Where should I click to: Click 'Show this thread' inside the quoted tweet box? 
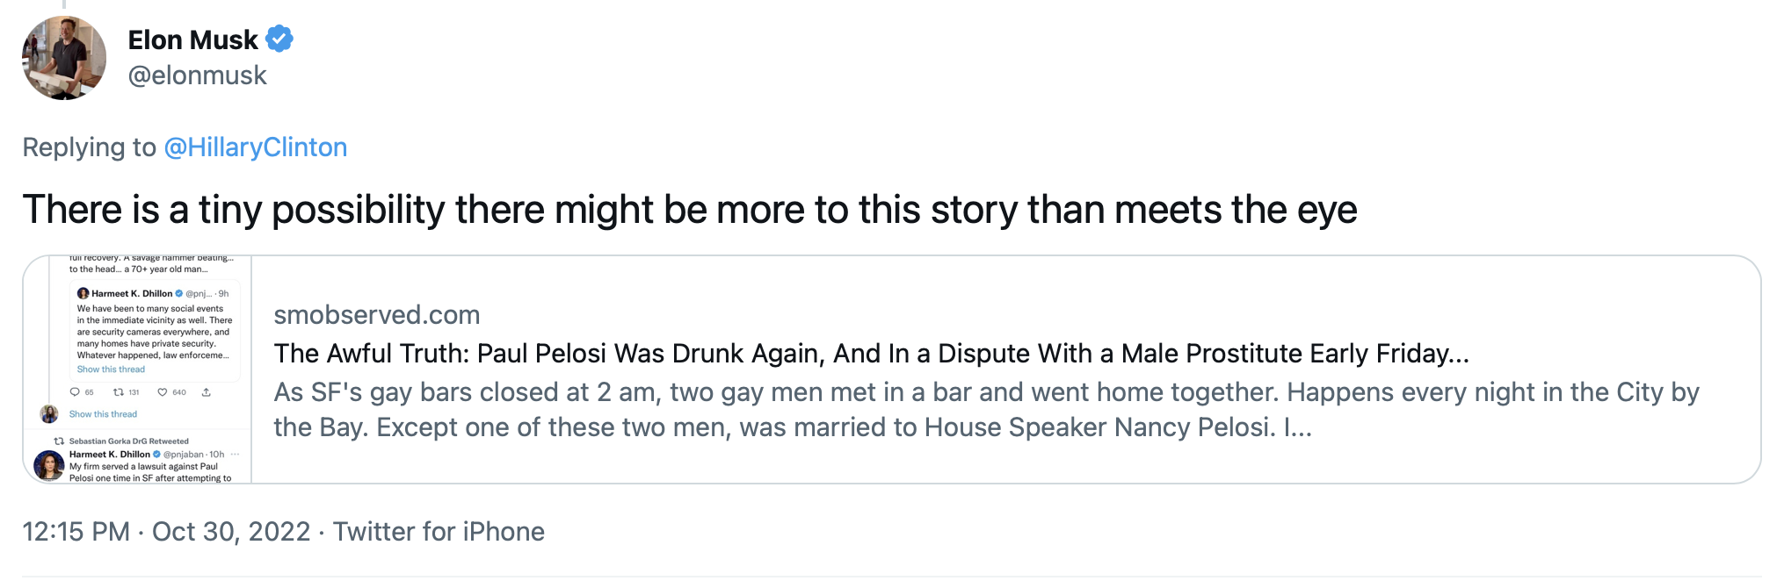[111, 369]
